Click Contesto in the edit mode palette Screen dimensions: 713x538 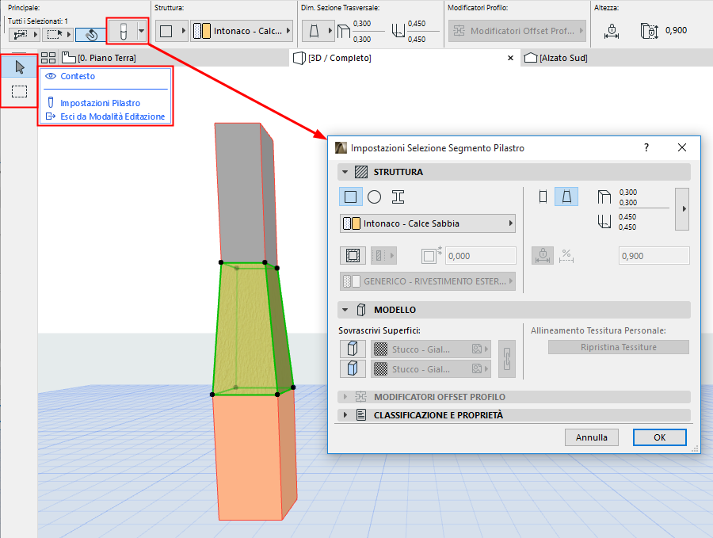pyautogui.click(x=78, y=76)
